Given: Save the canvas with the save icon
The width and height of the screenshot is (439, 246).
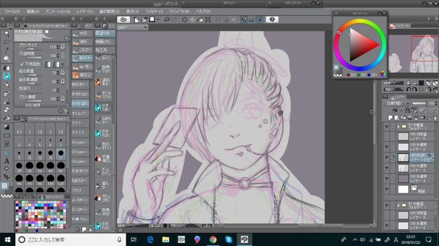Looking at the screenshot, I should click(x=152, y=20).
